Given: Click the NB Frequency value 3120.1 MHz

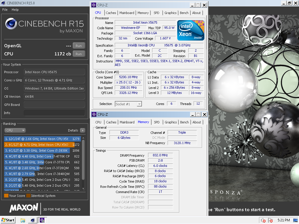Looking at the screenshot, I should tap(182, 143).
